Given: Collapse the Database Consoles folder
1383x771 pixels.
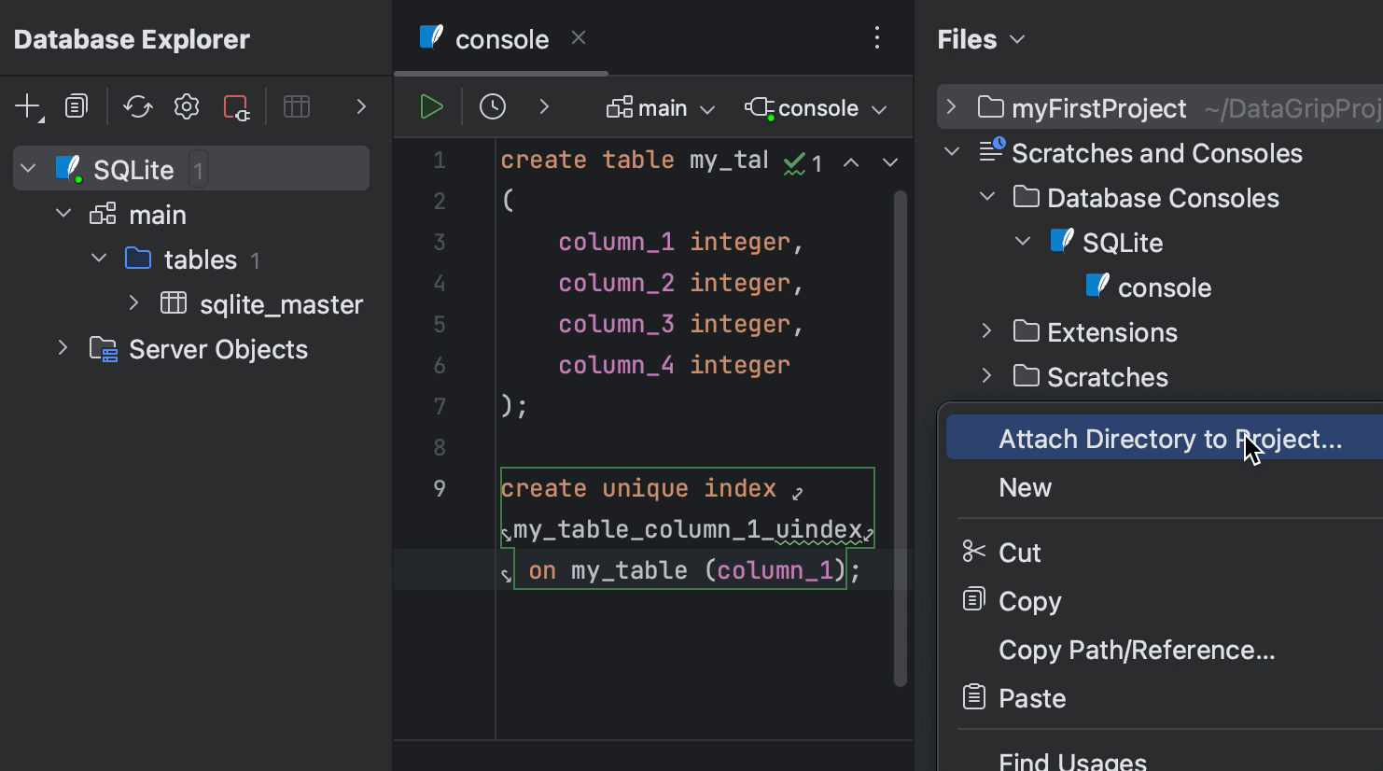Looking at the screenshot, I should [x=986, y=197].
